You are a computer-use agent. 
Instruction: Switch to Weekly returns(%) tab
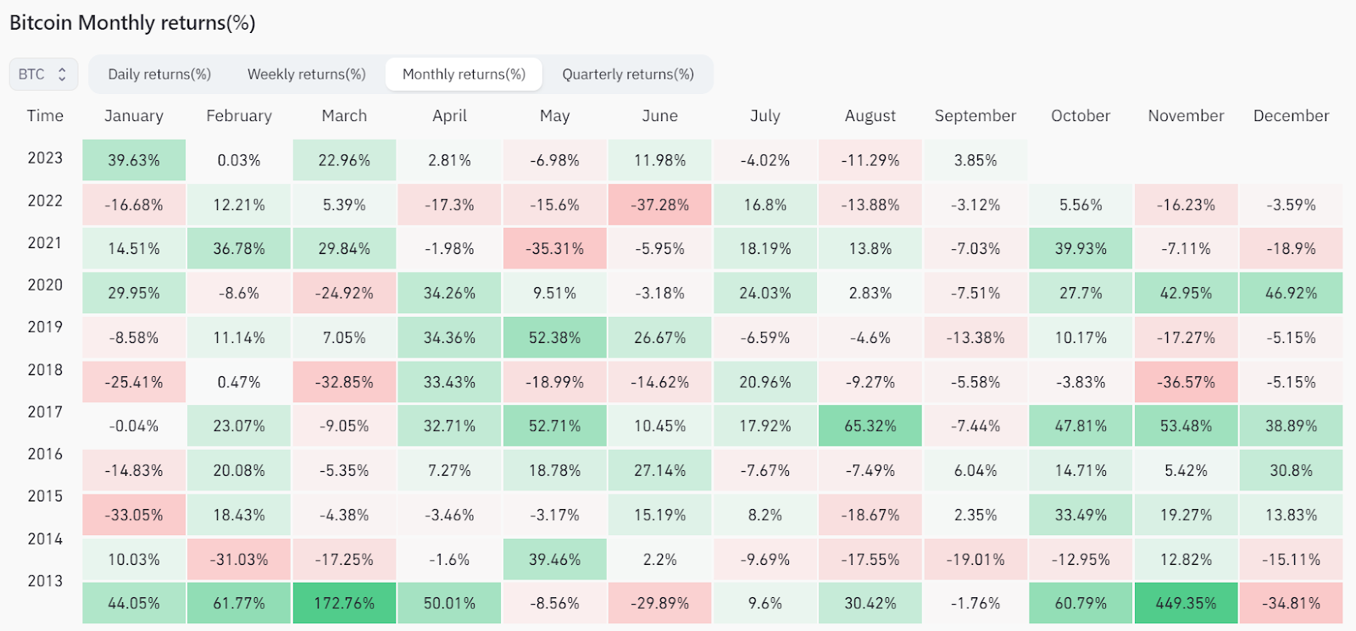click(x=307, y=75)
